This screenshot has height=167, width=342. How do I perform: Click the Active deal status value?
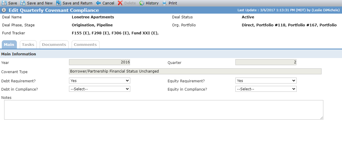248,17
